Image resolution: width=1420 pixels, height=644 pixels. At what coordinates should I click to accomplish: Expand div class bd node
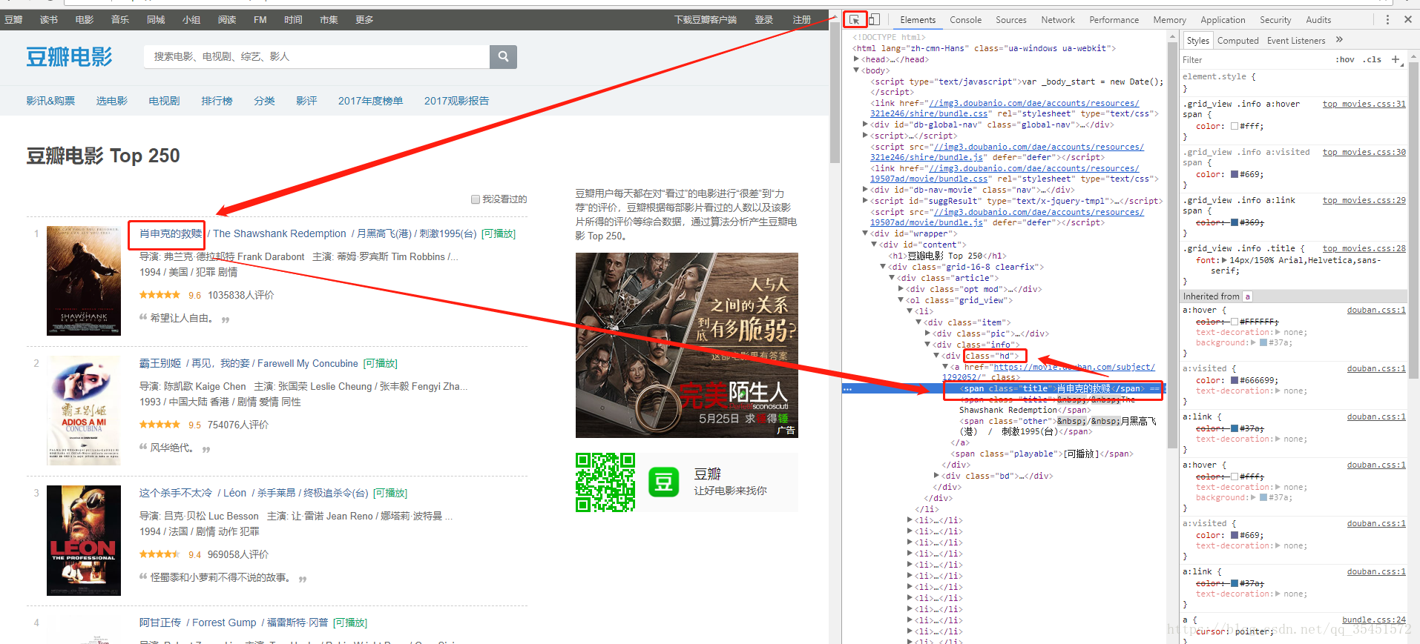(936, 476)
